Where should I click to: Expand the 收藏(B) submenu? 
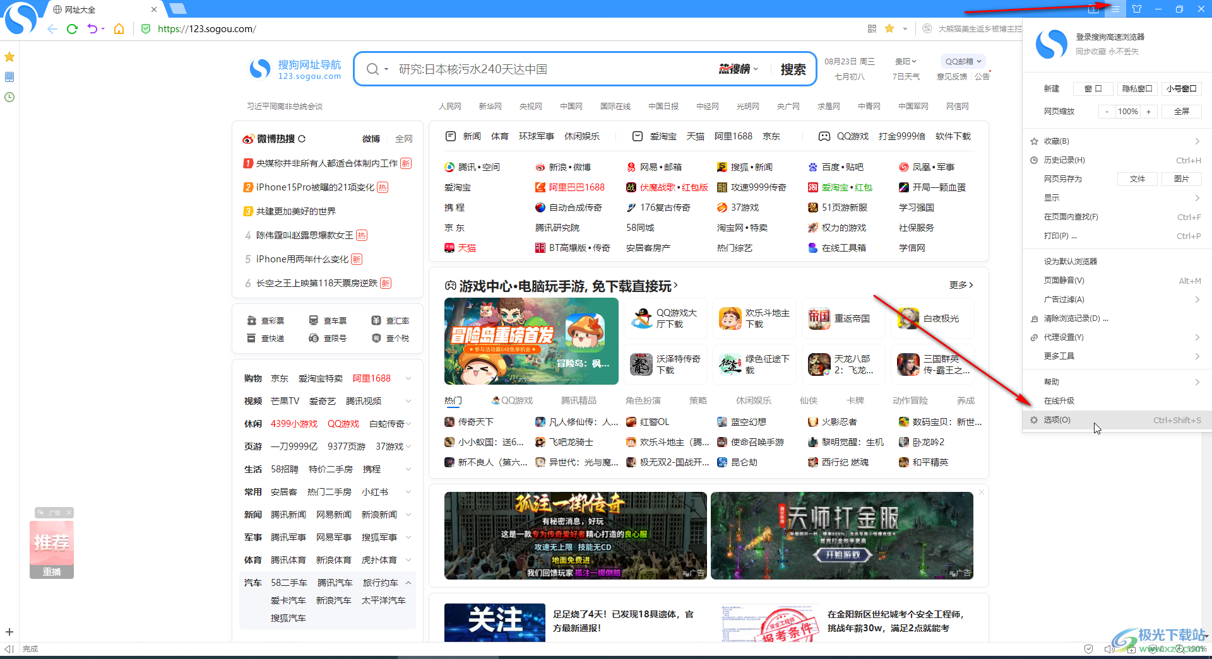pos(1116,141)
